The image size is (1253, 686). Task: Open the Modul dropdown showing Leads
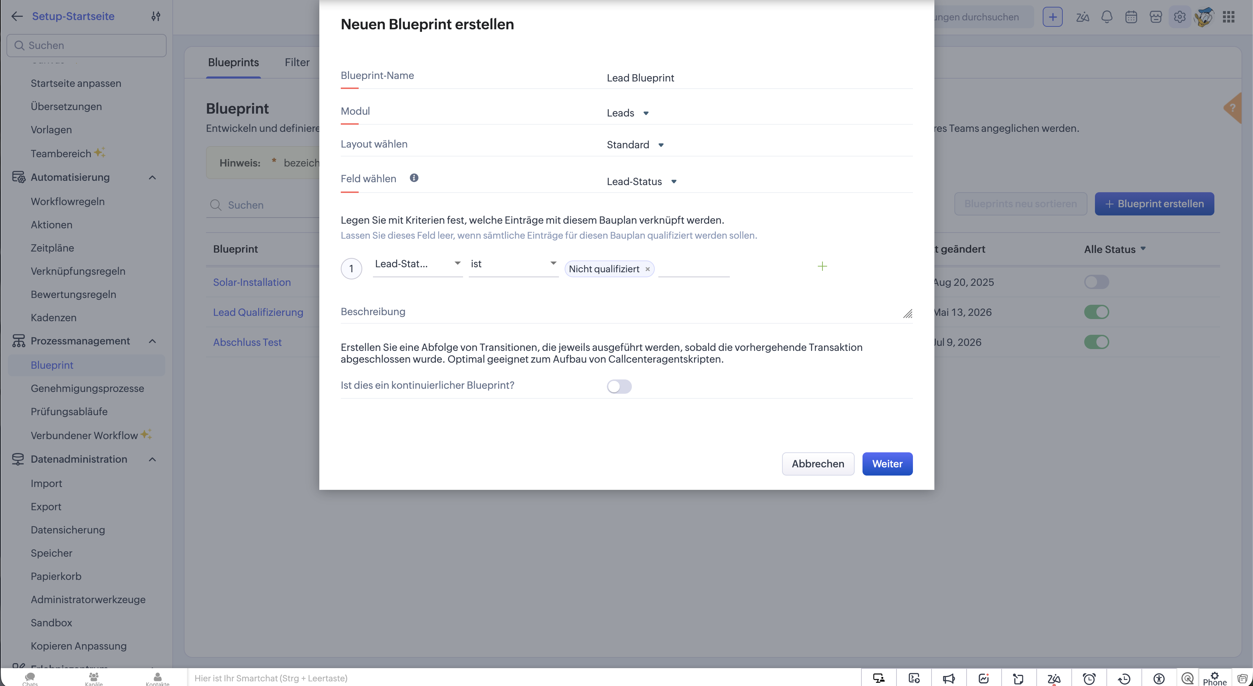(628, 113)
